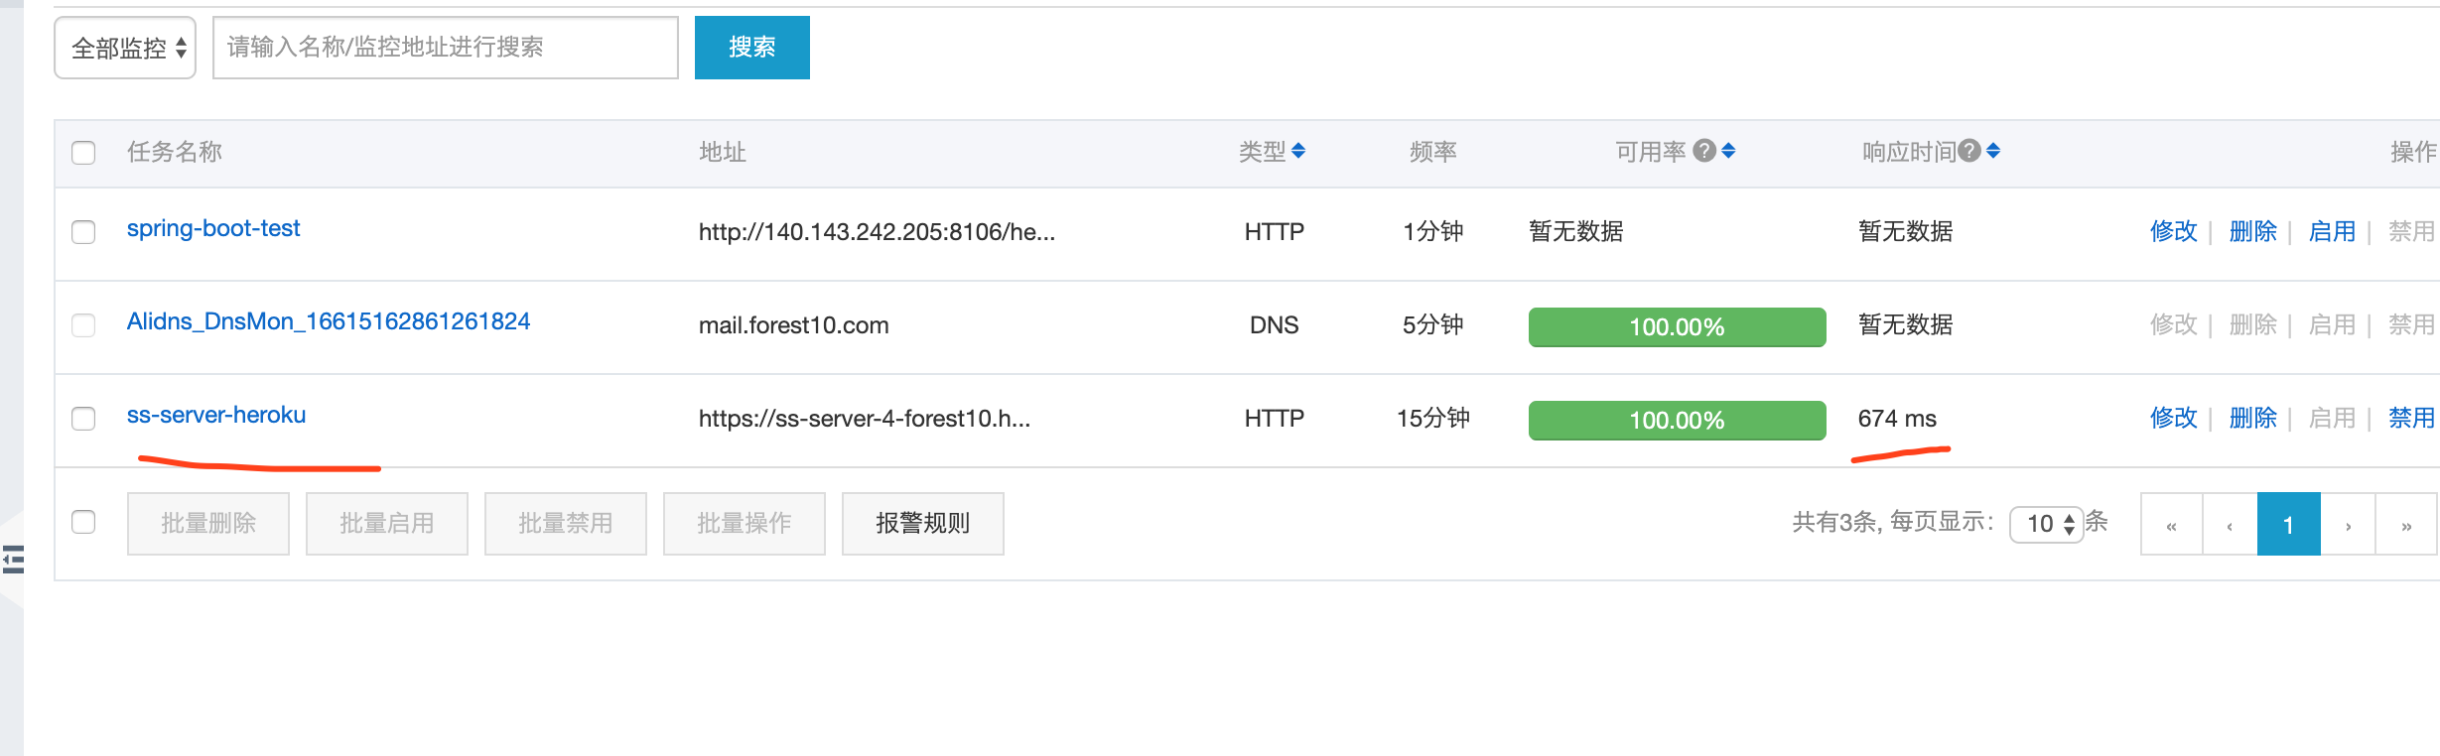2440x756 pixels.
Task: Open 报警规则 alarm rules button
Action: click(923, 524)
